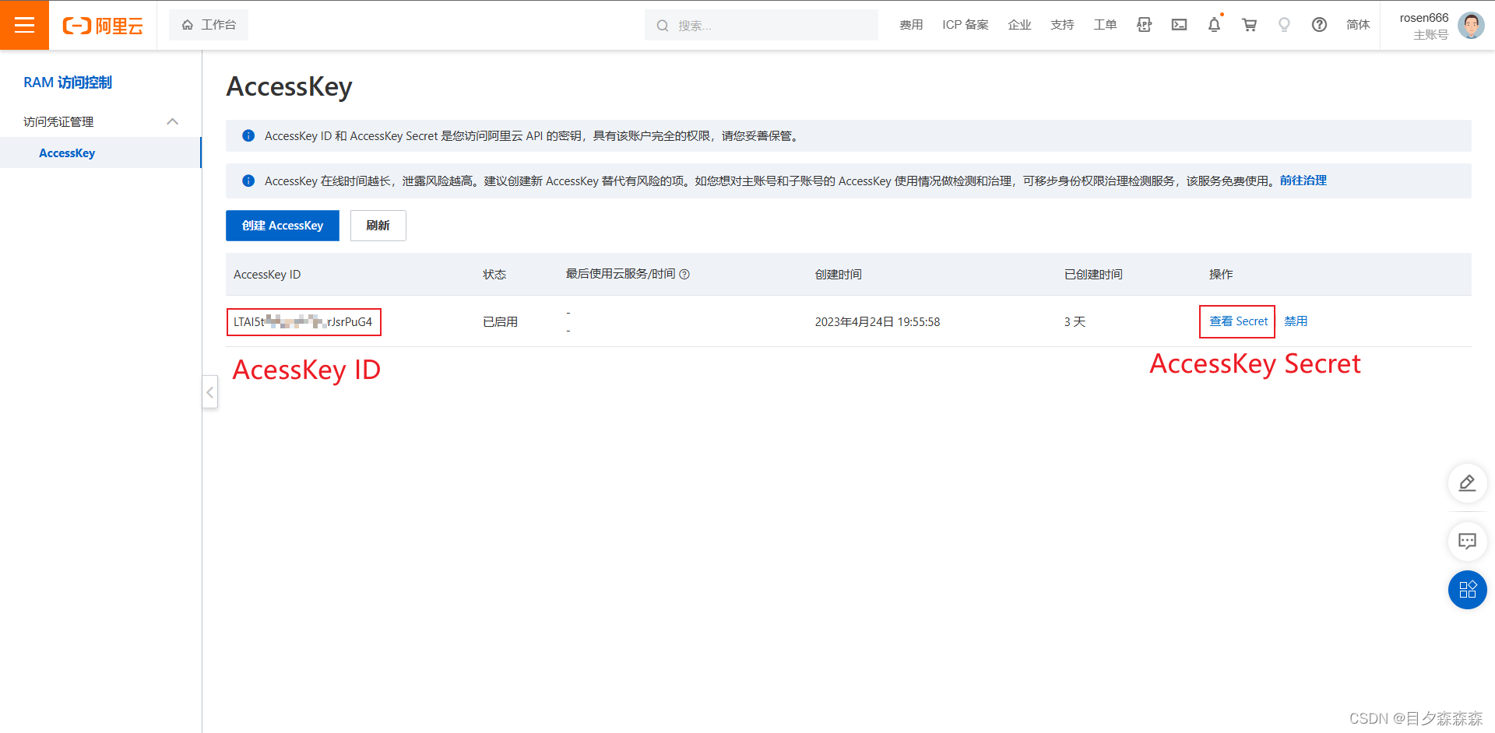Viewport: 1495px width, 733px height.
Task: Open CloudShell terminal from top bar
Action: tap(1179, 25)
